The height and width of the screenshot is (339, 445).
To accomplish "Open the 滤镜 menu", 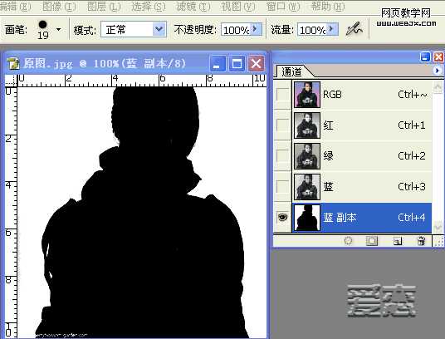I will tap(193, 7).
